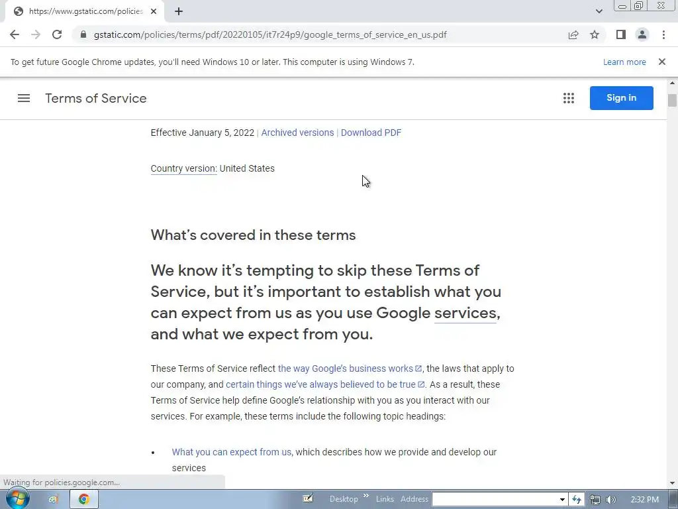Click the Chrome taskbar button
678x509 pixels.
84,499
